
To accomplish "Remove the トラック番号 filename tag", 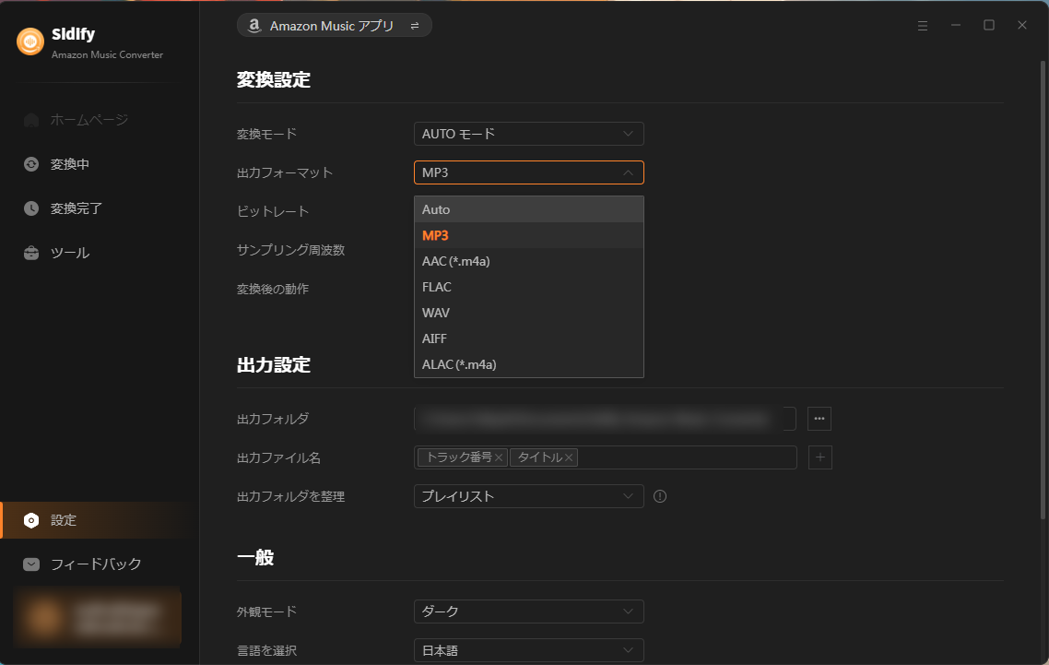I will click(x=499, y=458).
